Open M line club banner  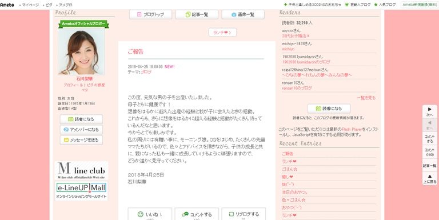pos(82,170)
